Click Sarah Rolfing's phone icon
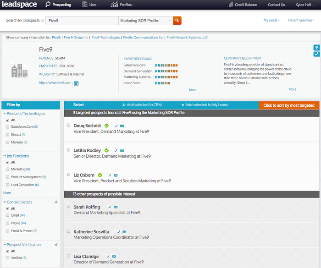The height and width of the screenshot is (268, 321). 110,207
